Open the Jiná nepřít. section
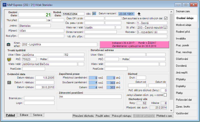The width and height of the screenshot is (200, 122). click(x=185, y=72)
